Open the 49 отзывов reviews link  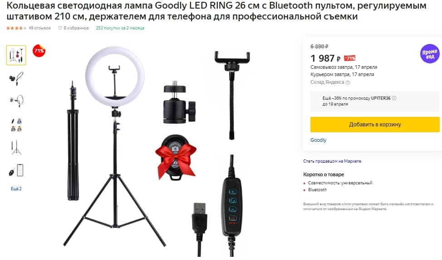39,28
